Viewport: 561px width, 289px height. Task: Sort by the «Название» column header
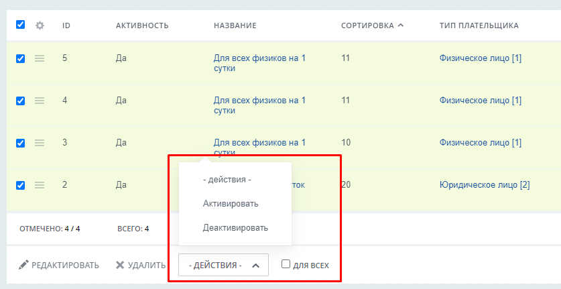point(235,25)
